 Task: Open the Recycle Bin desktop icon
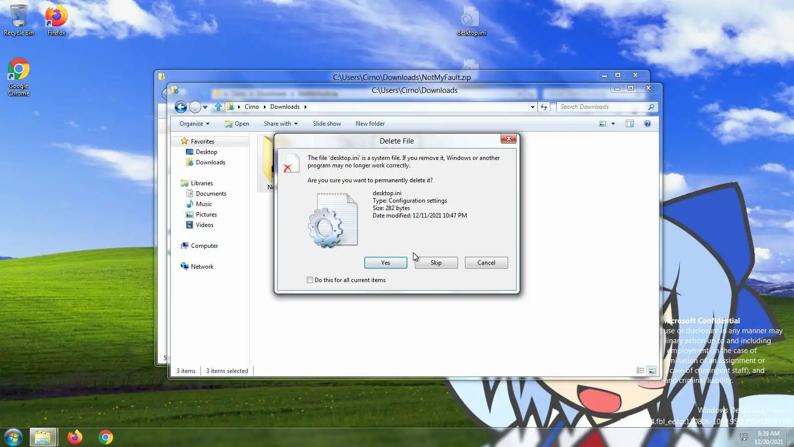(19, 20)
